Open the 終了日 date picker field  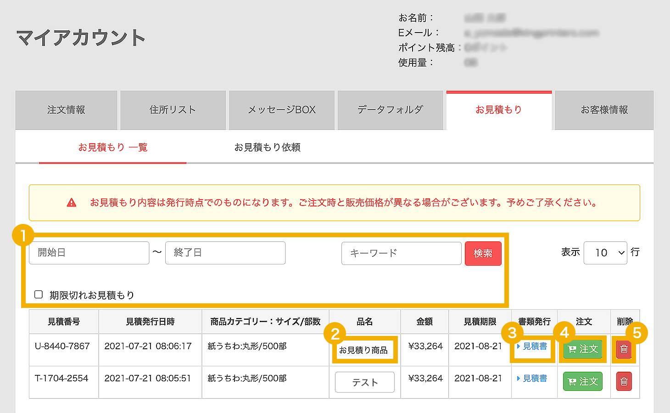pyautogui.click(x=225, y=253)
